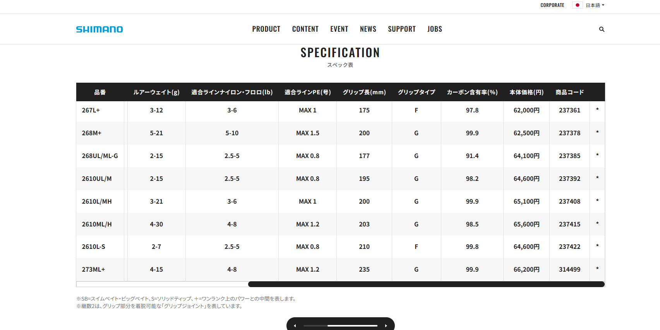Open the 日本語 language dropdown

(595, 5)
